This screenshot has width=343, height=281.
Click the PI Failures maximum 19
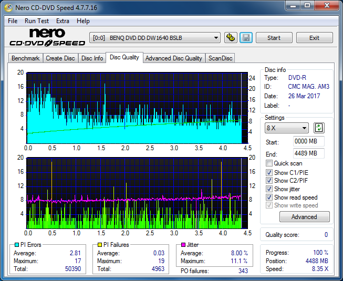tap(161, 261)
